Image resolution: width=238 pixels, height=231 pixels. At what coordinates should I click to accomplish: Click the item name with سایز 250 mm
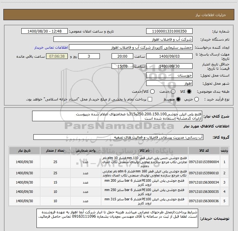point(145,192)
